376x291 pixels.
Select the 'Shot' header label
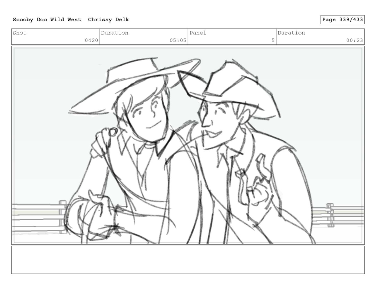[19, 33]
